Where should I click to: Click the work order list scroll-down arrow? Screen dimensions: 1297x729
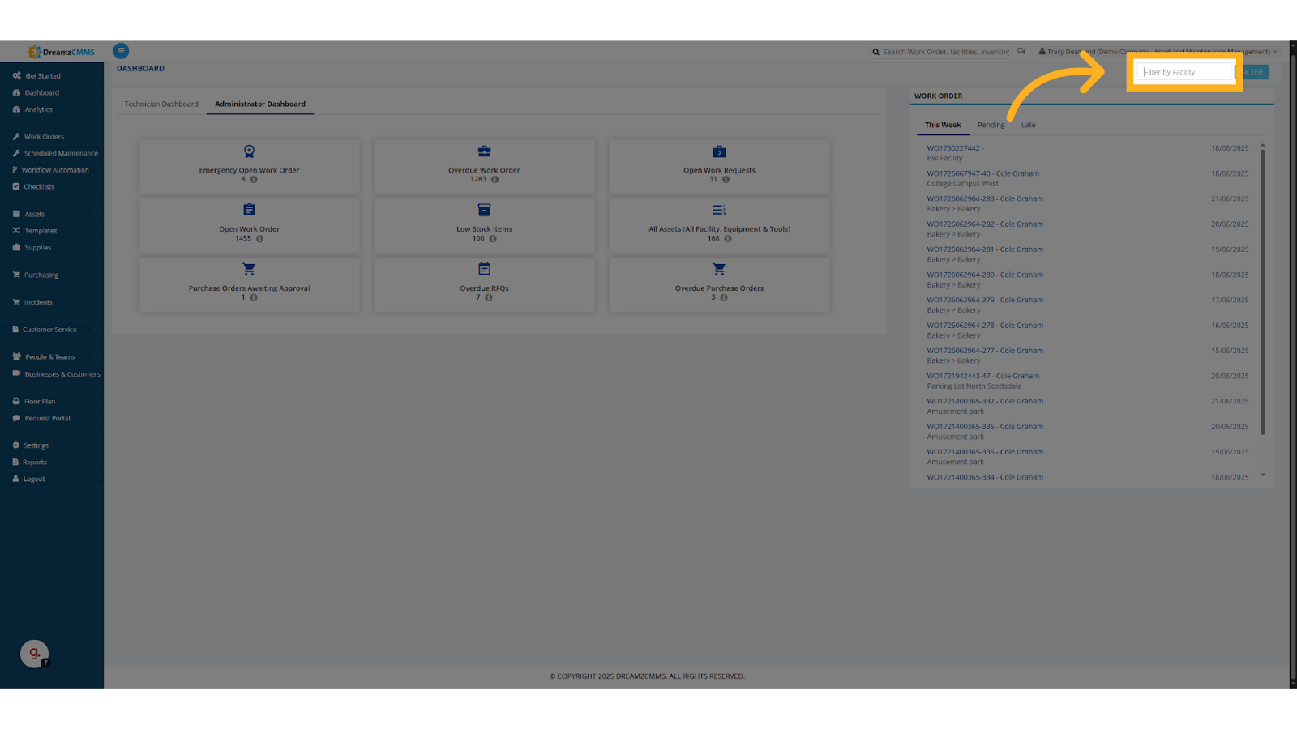[x=1262, y=475]
